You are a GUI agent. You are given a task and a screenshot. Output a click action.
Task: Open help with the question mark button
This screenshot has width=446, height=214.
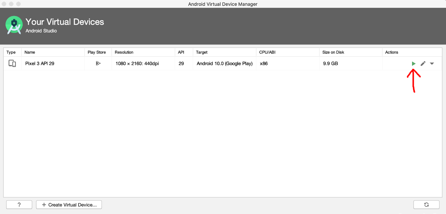(x=19, y=205)
